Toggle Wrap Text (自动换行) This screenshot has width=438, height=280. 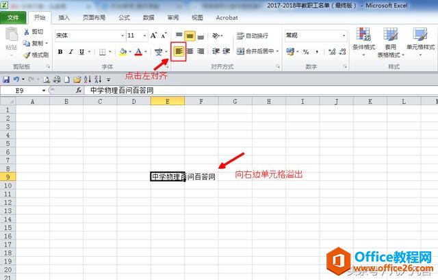click(x=253, y=36)
